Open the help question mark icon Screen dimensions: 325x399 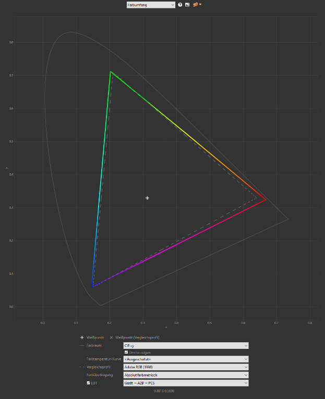(x=180, y=5)
